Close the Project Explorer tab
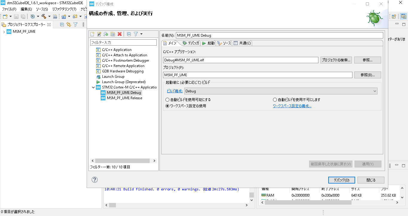This screenshot has width=408, height=216. coord(49,25)
